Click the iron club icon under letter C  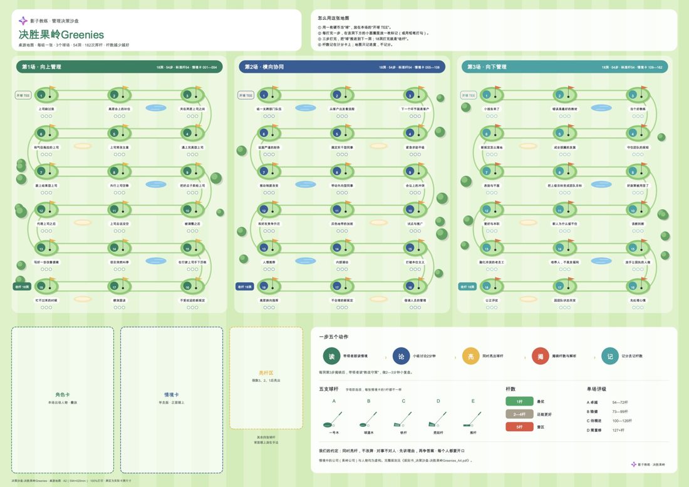(x=403, y=419)
